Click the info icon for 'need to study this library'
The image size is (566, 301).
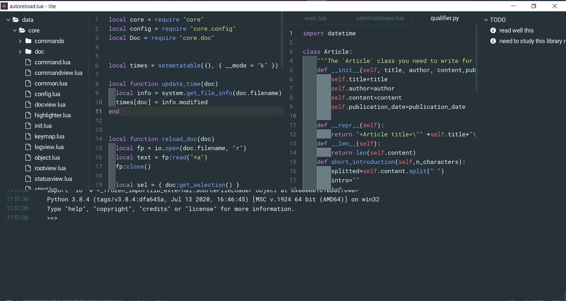(493, 41)
